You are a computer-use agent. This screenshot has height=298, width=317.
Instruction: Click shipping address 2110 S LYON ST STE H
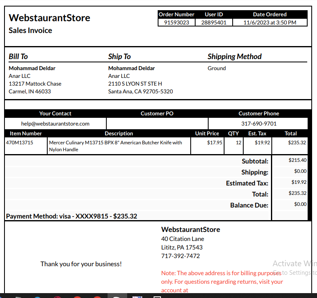(x=135, y=84)
